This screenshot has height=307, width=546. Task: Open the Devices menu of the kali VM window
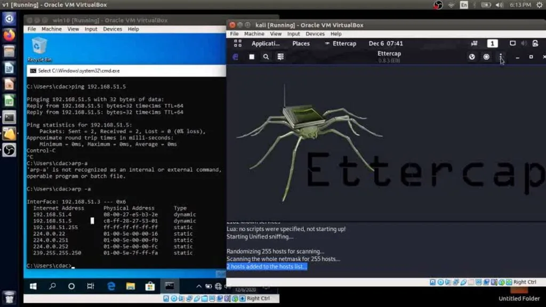click(315, 34)
